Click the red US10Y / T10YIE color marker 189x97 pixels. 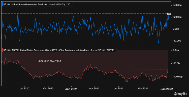point(3,50)
